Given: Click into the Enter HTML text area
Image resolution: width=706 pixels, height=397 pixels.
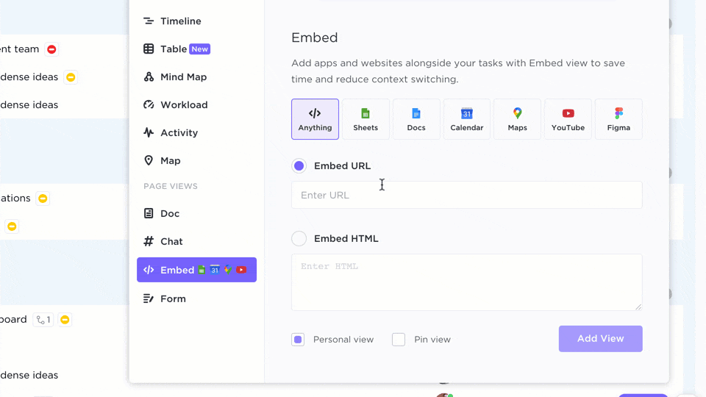Looking at the screenshot, I should coord(466,282).
